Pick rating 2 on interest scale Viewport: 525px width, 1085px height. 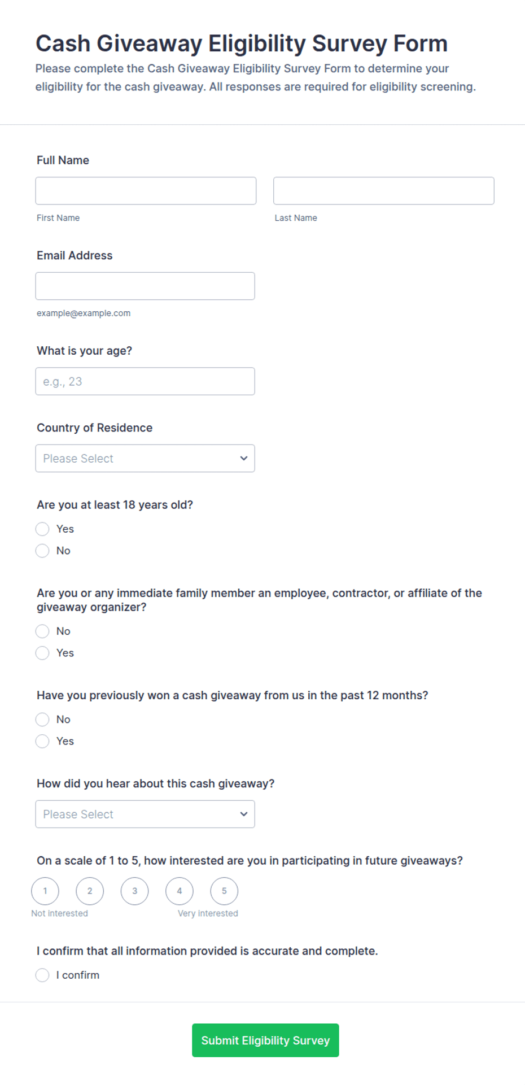[x=90, y=891]
